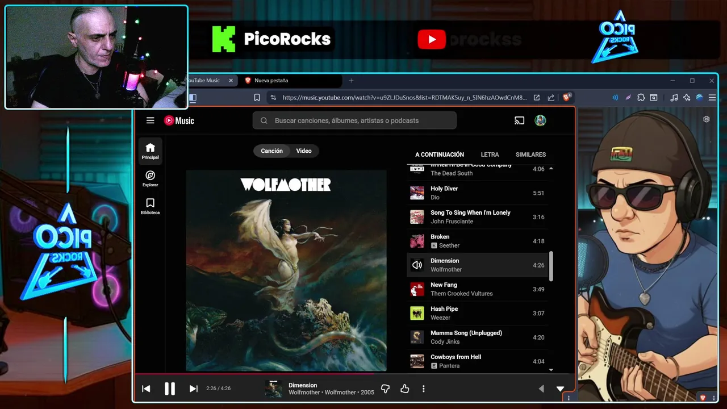Open browser media control music note icon

(674, 98)
